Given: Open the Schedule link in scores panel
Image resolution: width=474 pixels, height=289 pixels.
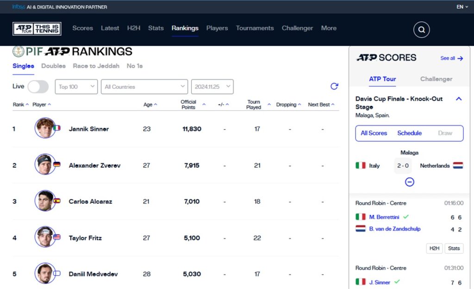Looking at the screenshot, I should (409, 133).
